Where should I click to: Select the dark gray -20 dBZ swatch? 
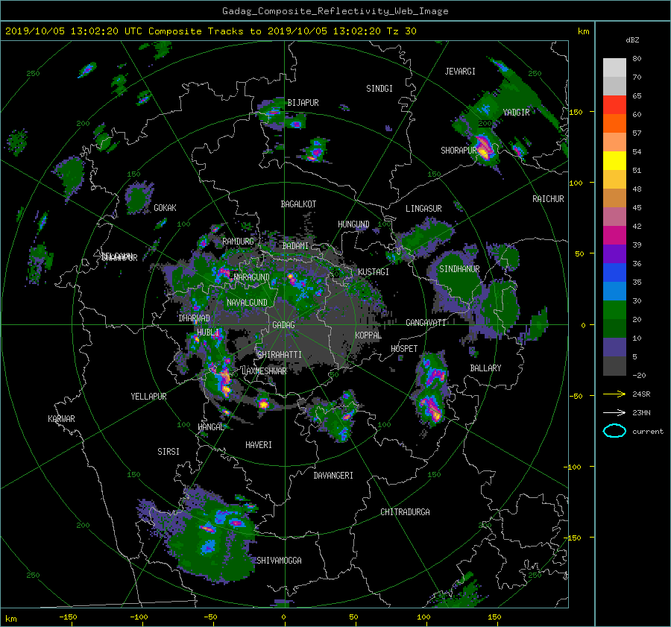coord(614,365)
